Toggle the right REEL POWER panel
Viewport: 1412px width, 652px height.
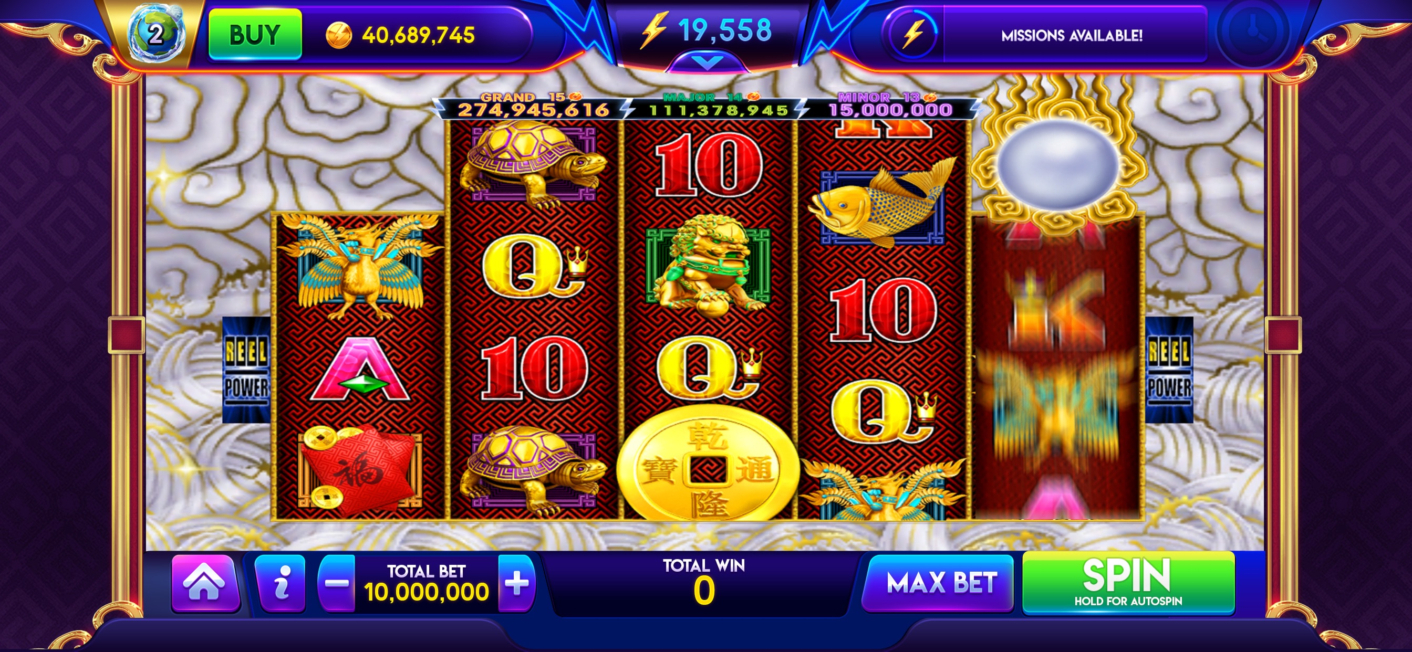pos(1169,370)
